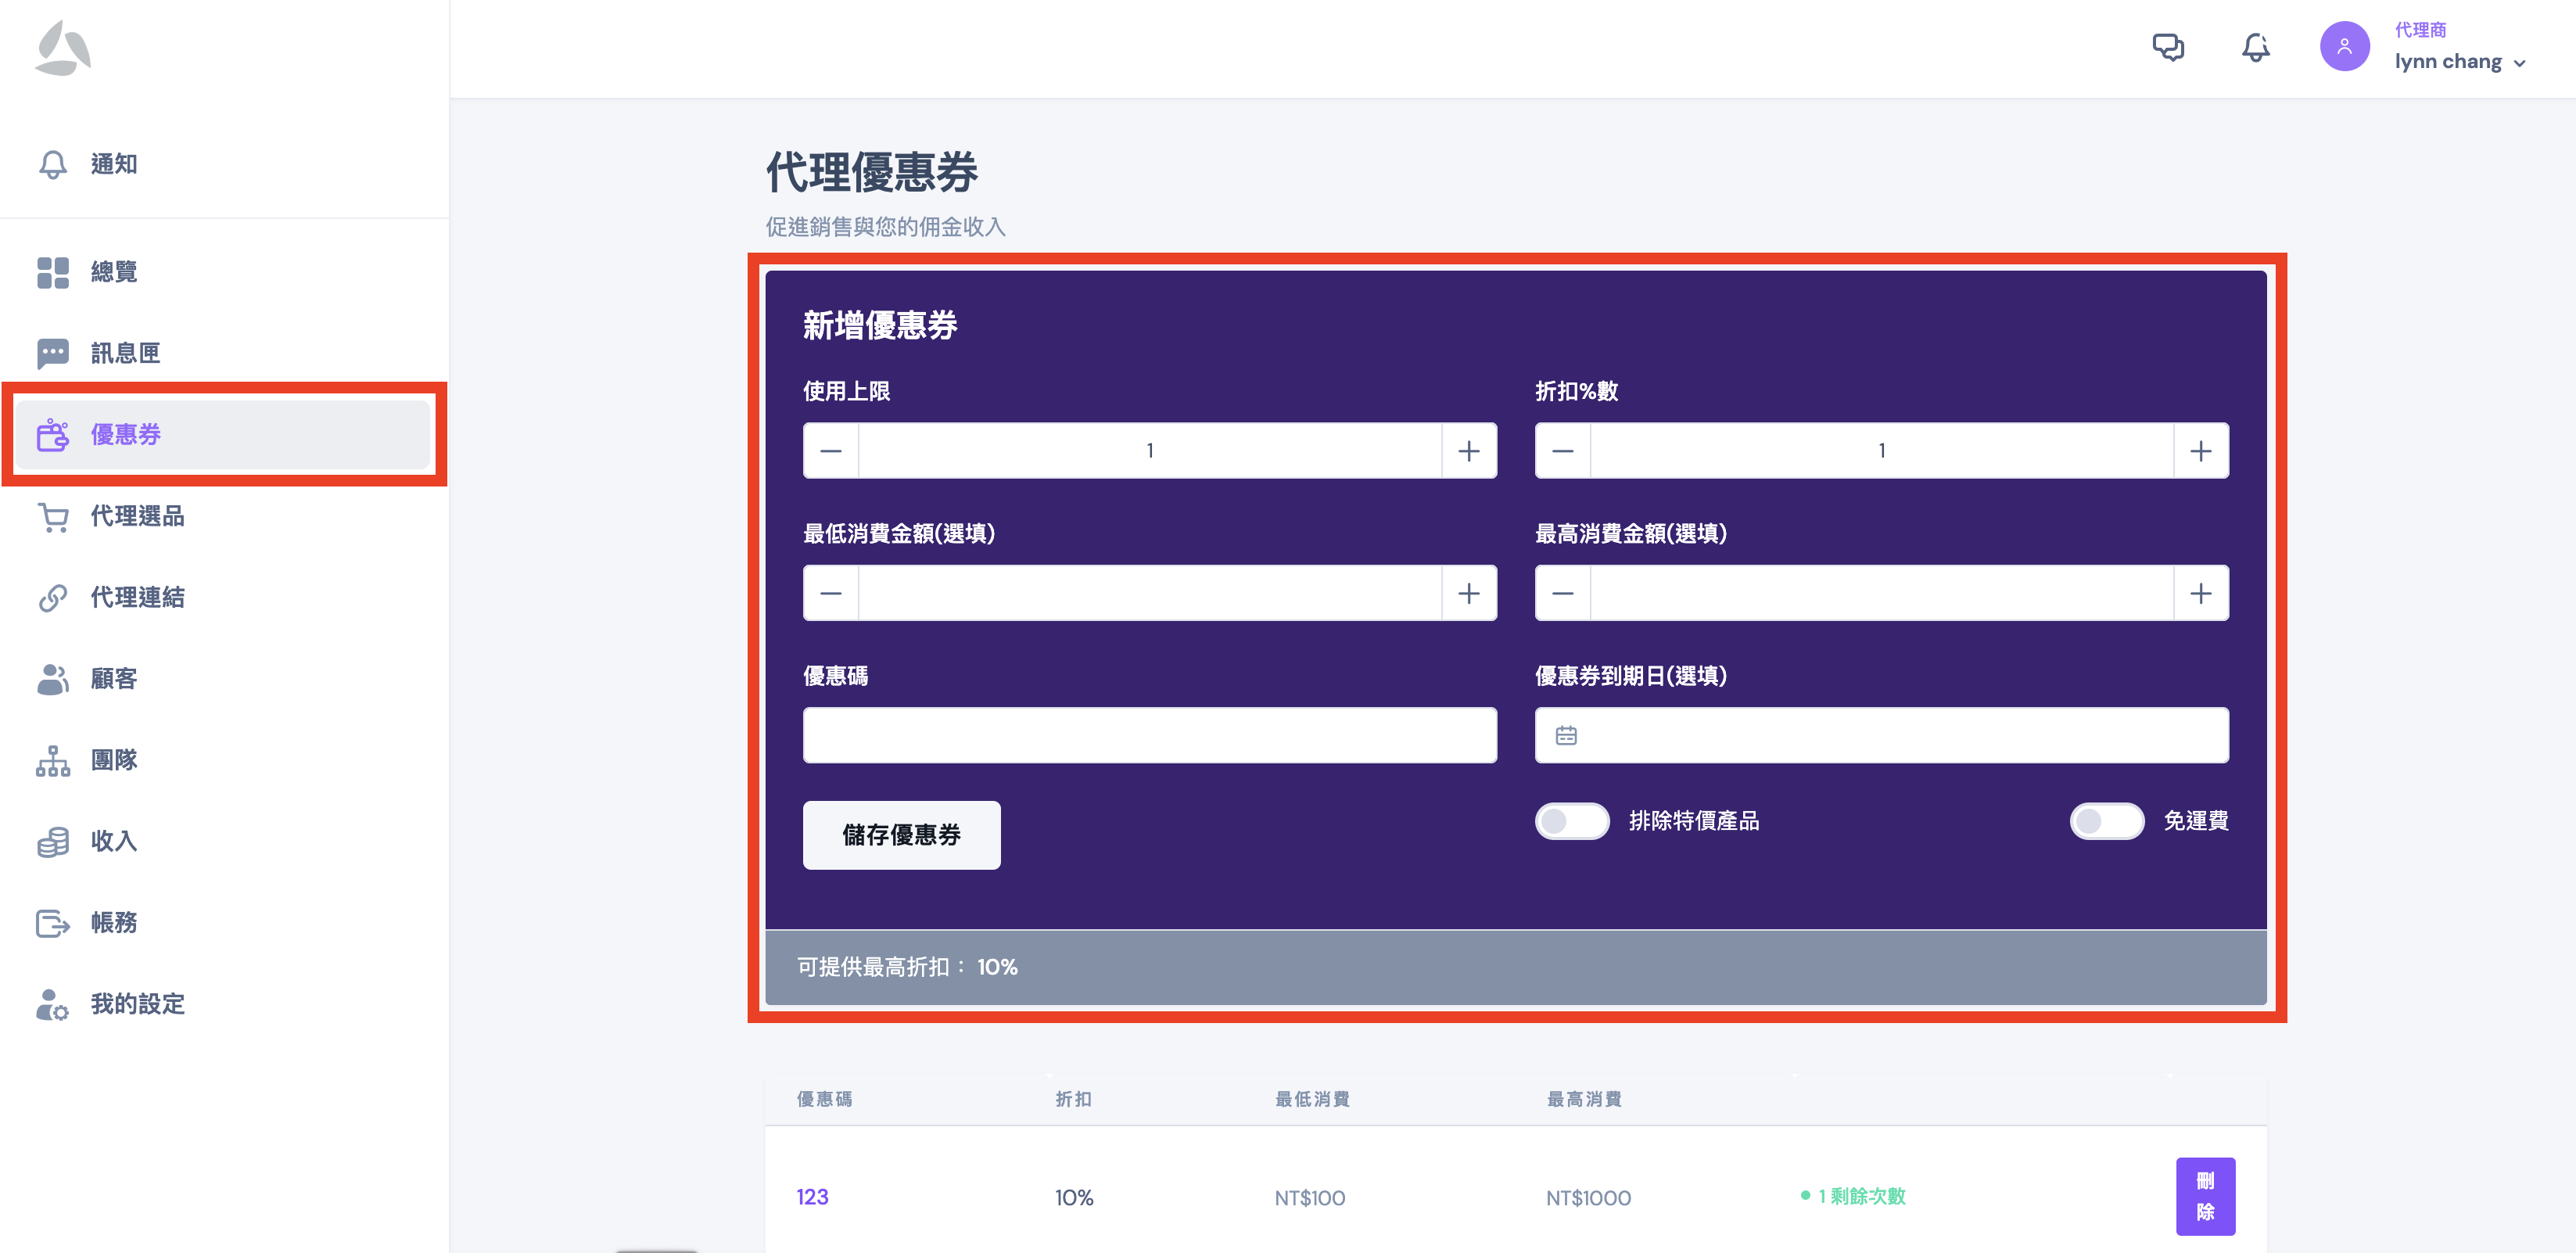This screenshot has height=1253, width=2576.
Task: Click 儲存優惠券 button
Action: [x=900, y=835]
